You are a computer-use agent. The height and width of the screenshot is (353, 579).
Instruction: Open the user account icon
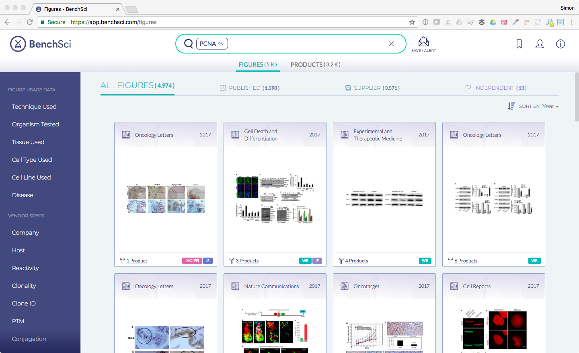(x=540, y=44)
